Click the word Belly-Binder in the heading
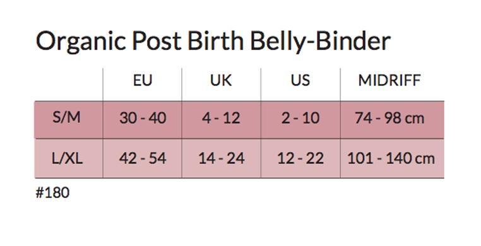The image size is (481, 246). pyautogui.click(x=321, y=42)
